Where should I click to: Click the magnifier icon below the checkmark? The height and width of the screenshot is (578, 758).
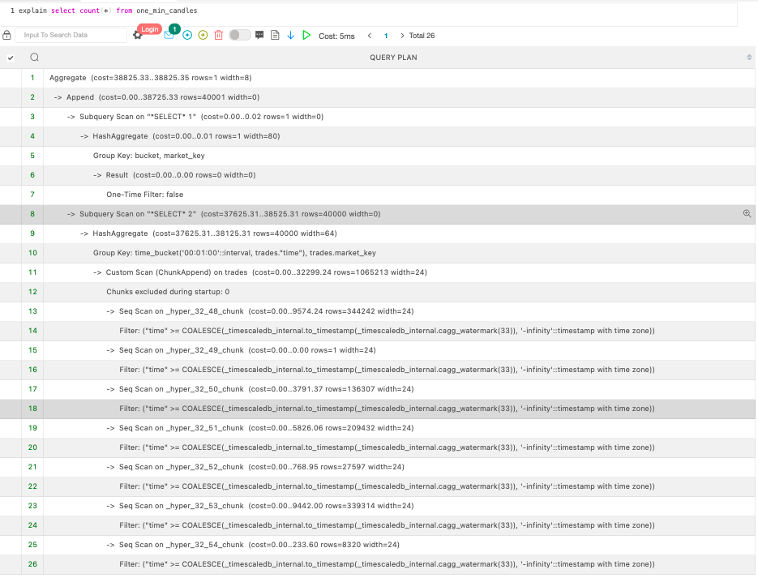pyautogui.click(x=32, y=58)
